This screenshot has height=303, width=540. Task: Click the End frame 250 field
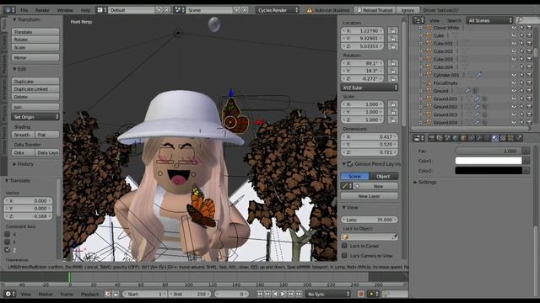(190, 294)
